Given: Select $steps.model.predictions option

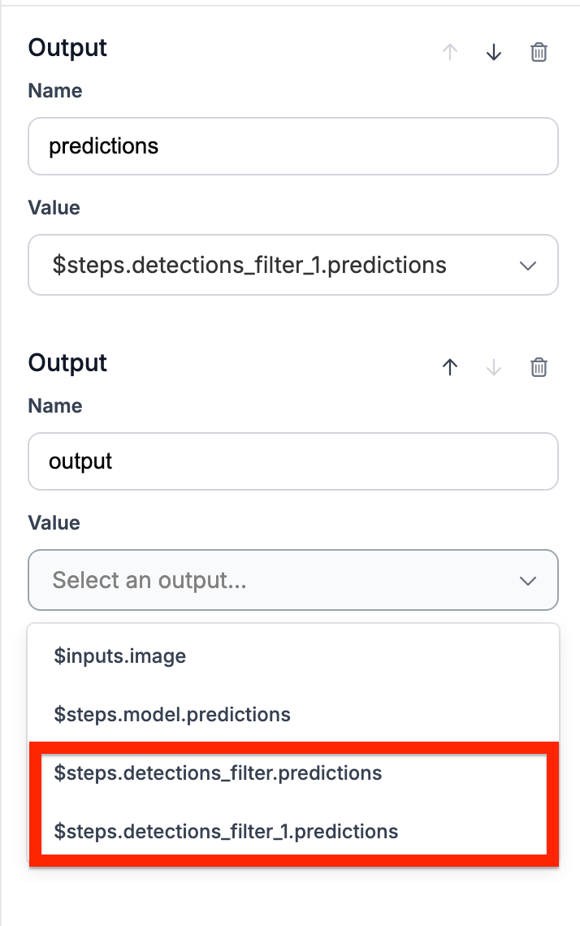Looking at the screenshot, I should click(x=172, y=715).
